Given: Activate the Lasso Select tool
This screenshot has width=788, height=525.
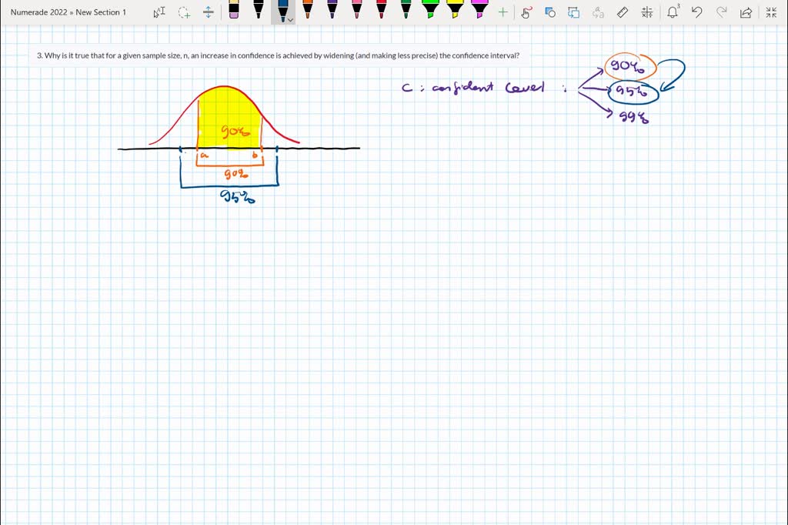Looking at the screenshot, I should pos(184,12).
